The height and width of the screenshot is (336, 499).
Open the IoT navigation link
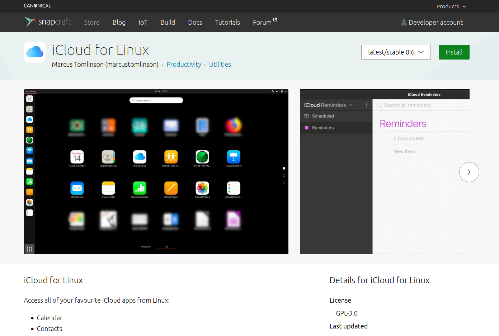[x=143, y=22]
